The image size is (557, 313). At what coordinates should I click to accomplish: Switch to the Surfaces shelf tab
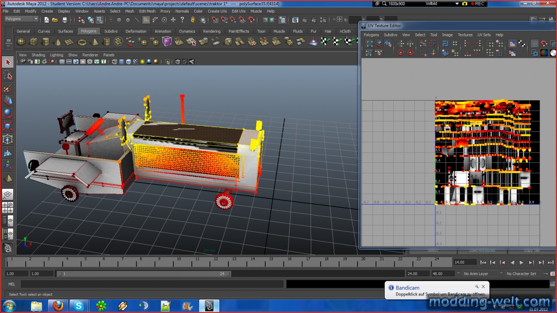pyautogui.click(x=66, y=31)
